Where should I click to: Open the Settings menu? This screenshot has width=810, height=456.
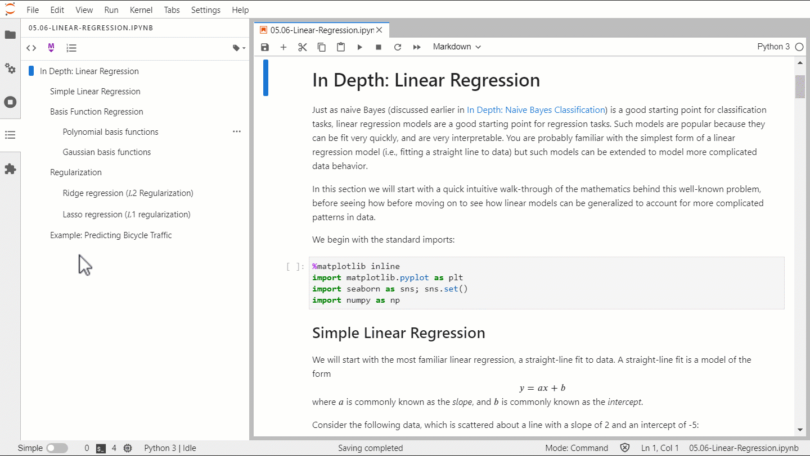point(206,10)
